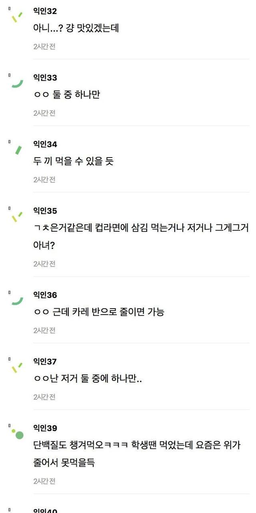Select 익인39's green dot avatar
Image resolution: width=256 pixels, height=513 pixels.
coord(18,434)
